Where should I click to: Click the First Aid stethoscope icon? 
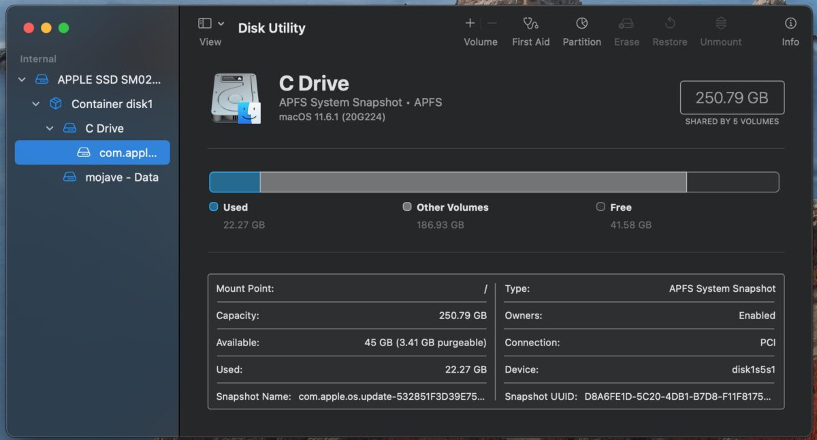(x=530, y=24)
